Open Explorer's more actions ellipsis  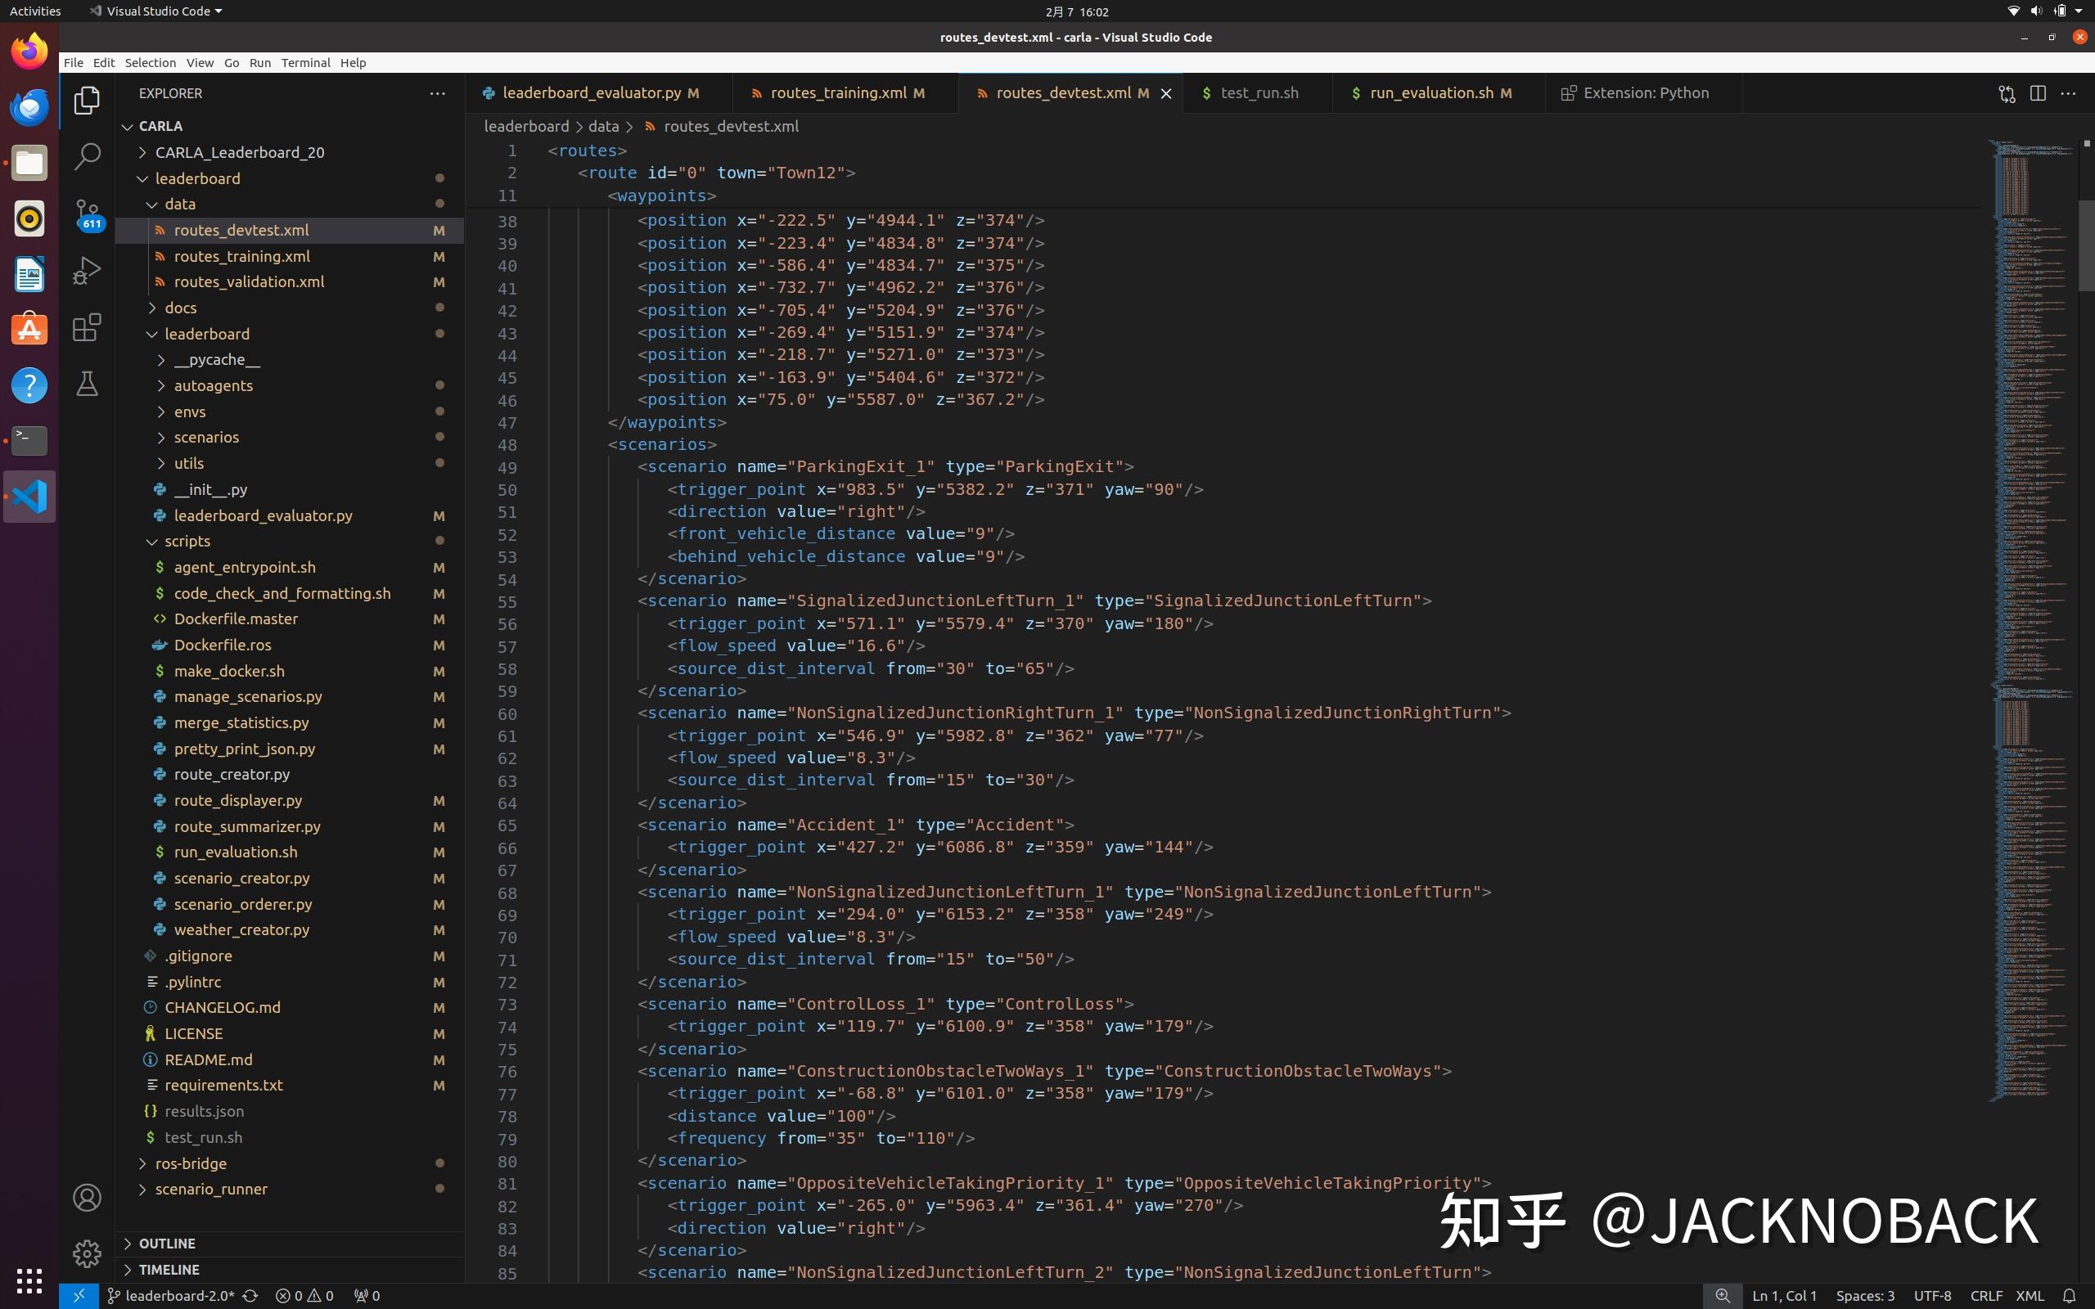437,93
